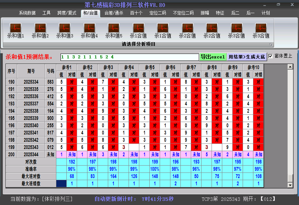Expand the ribbon panel dialog launcher

coord(271,45)
